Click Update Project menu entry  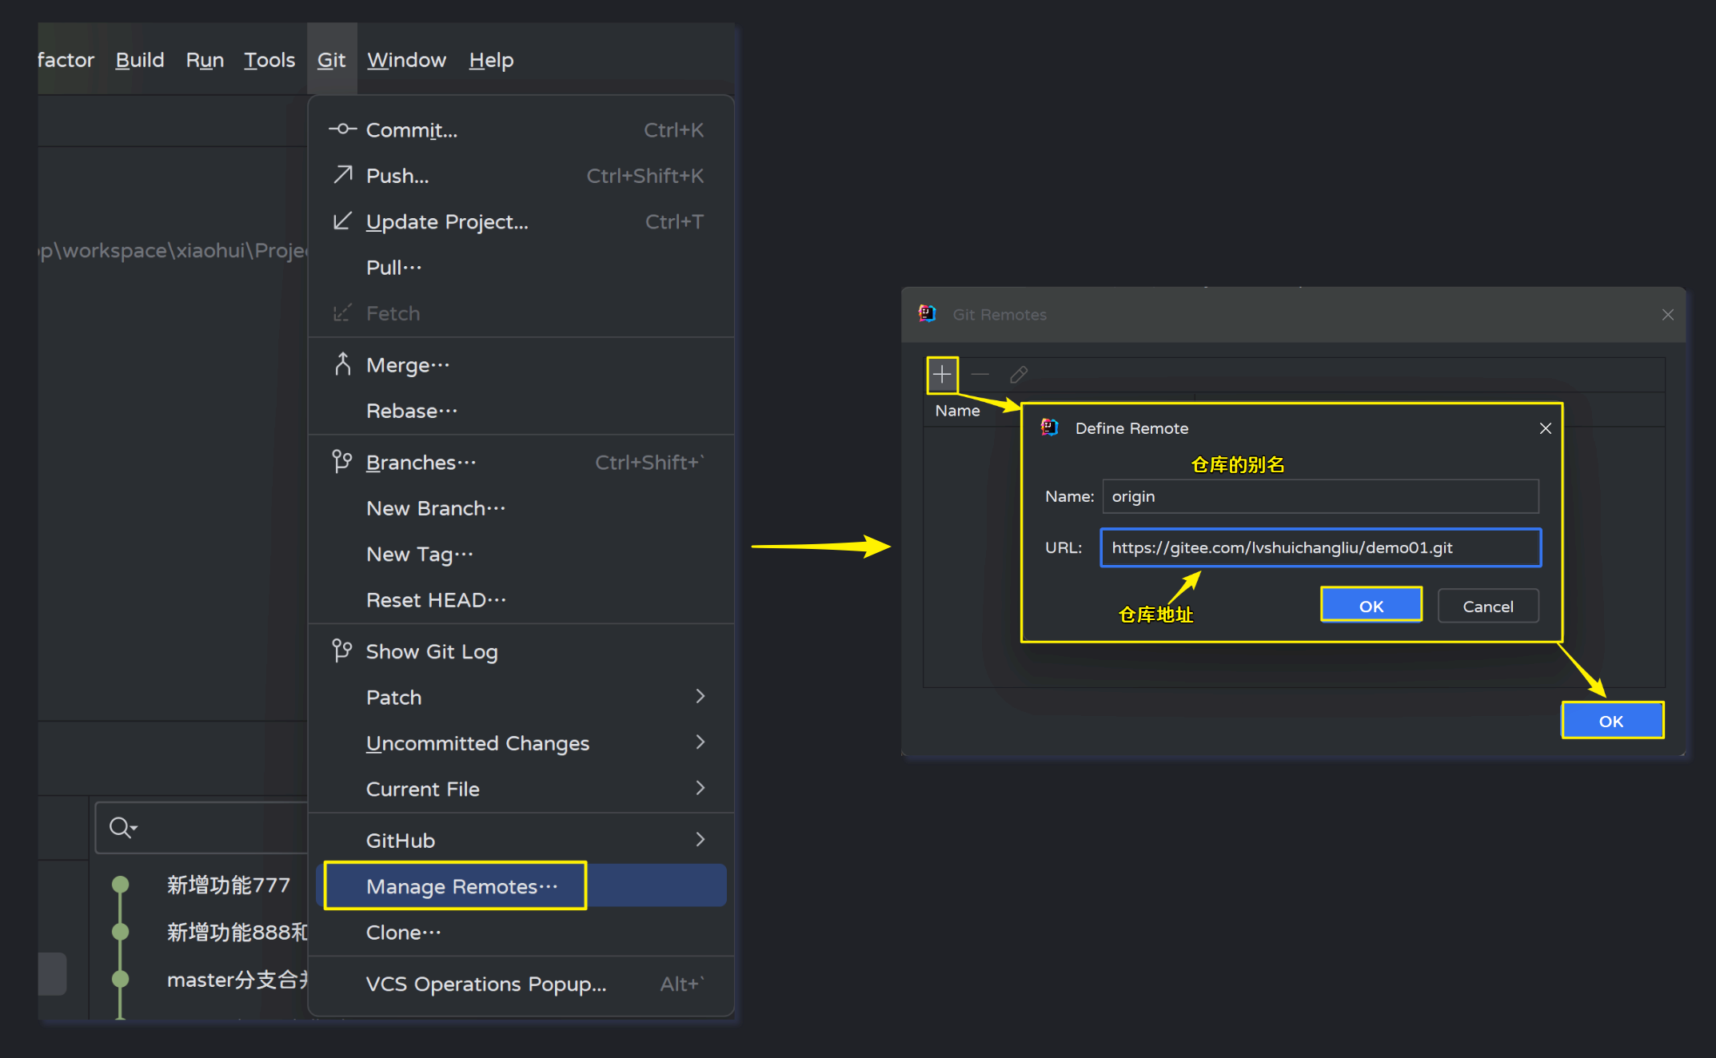[446, 222]
